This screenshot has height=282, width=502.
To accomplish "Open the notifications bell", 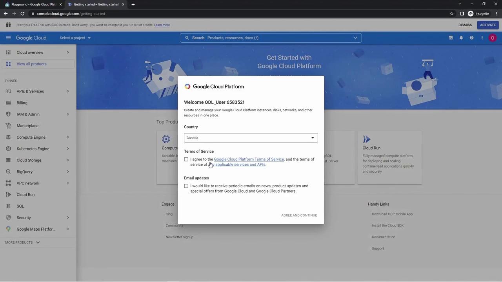I will pos(461,38).
